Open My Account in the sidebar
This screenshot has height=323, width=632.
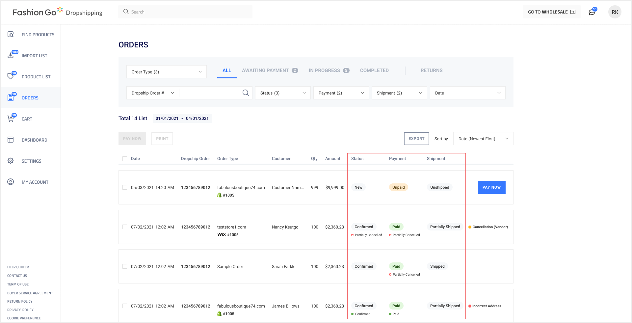click(31, 182)
